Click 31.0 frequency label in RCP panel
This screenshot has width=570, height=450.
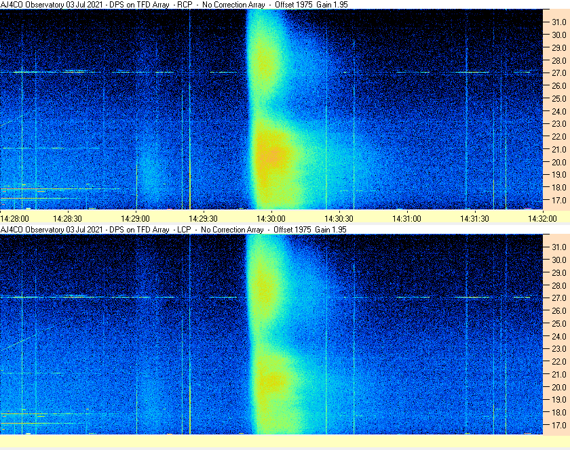[559, 22]
